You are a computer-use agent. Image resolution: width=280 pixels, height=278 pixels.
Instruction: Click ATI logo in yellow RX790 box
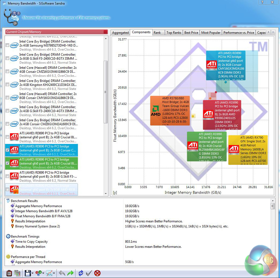click(234, 150)
